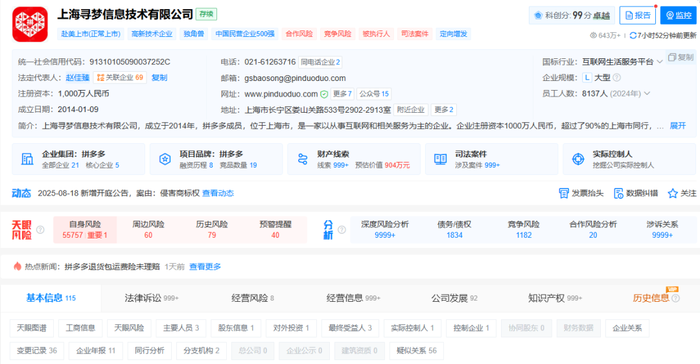Copy info using the 复制 button at top right

pyautogui.click(x=681, y=57)
